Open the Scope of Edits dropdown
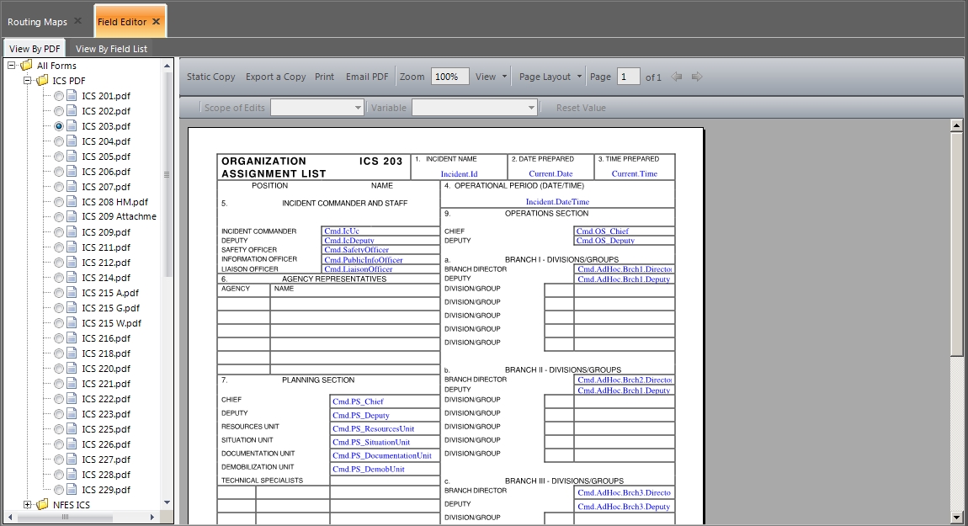This screenshot has width=968, height=526. [x=316, y=108]
